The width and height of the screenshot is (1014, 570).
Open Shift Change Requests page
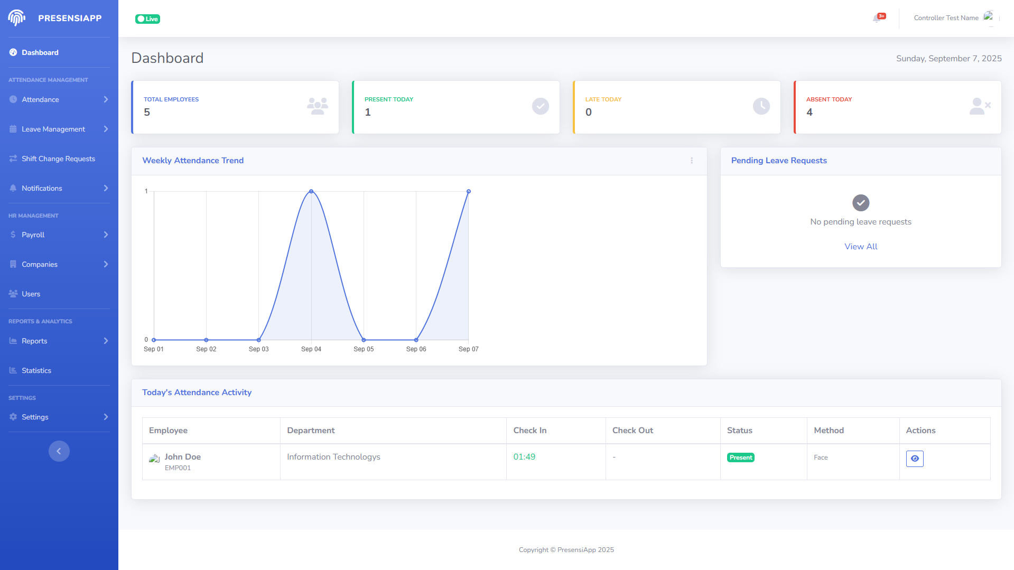(x=59, y=158)
